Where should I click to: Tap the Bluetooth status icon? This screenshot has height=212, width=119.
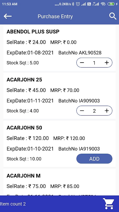(x=73, y=4)
